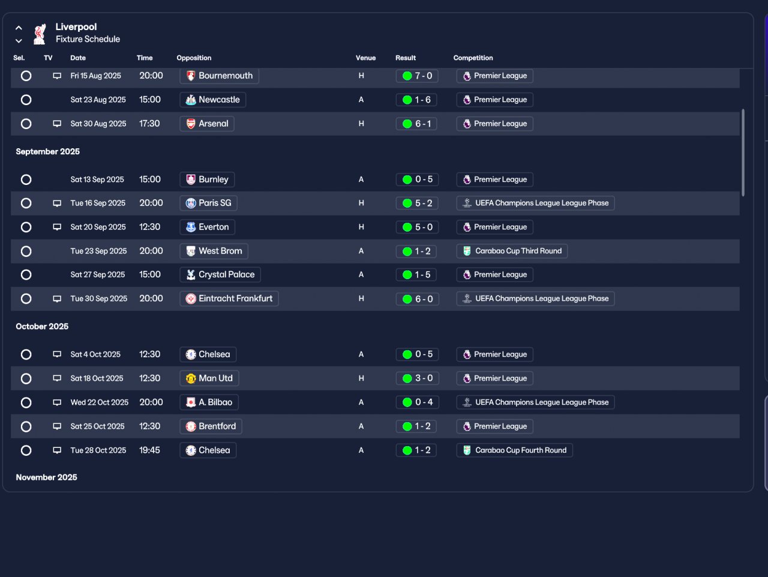Expand panel with the down chevron
The height and width of the screenshot is (577, 768).
(x=19, y=41)
